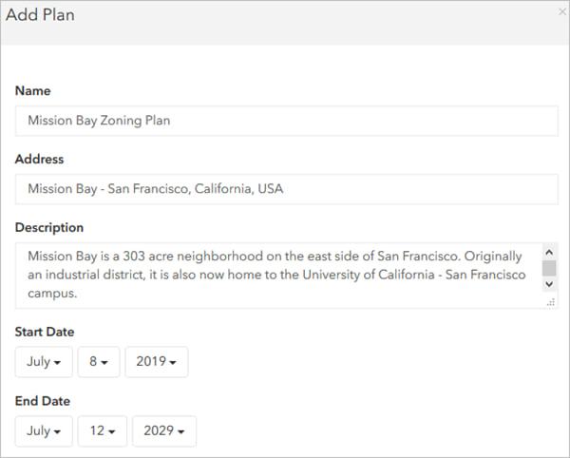Open the End Date year 2029 dropdown
Image resolution: width=570 pixels, height=458 pixels.
(x=163, y=430)
